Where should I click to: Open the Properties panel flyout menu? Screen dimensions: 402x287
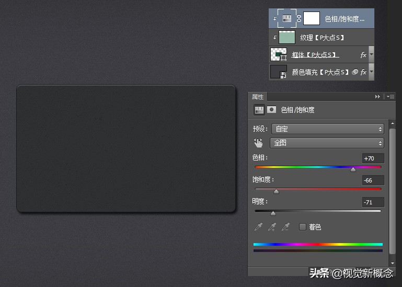390,96
